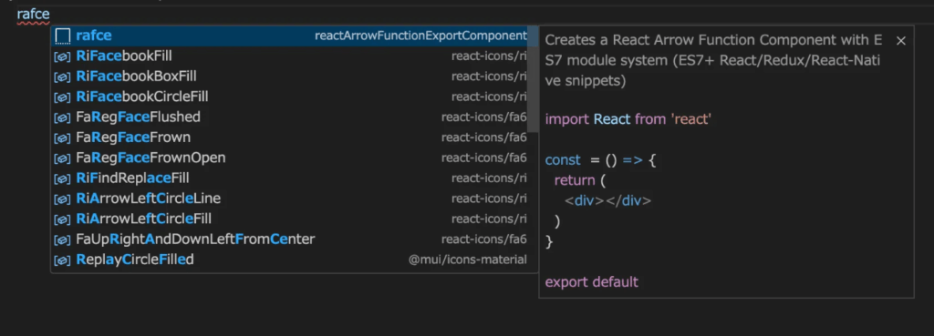Click the icon next to RiFindReplaceFill
Viewport: 934px width, 336px height.
pyautogui.click(x=63, y=178)
